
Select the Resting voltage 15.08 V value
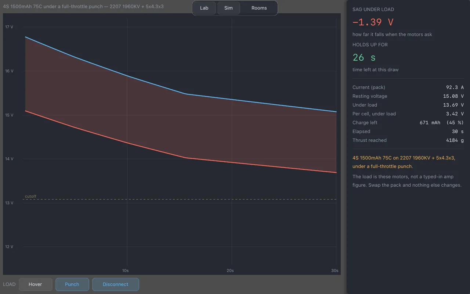(453, 96)
